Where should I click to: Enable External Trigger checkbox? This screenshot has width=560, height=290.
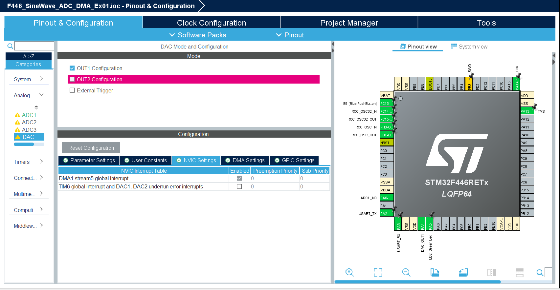tap(72, 90)
